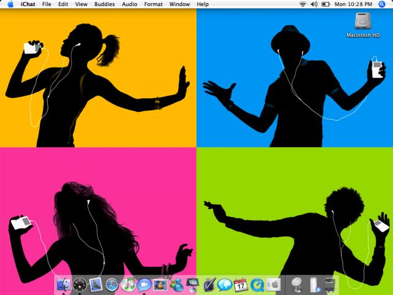
Task: Click the @ spring web link Dock icon
Action: pos(297,285)
